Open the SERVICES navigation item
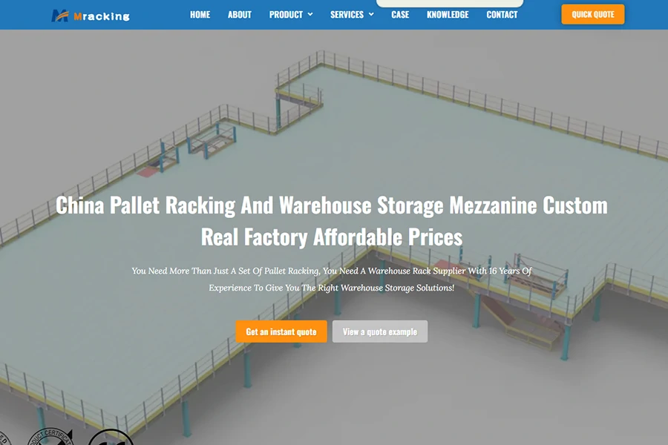Screen dimensions: 668x445 tap(347, 15)
